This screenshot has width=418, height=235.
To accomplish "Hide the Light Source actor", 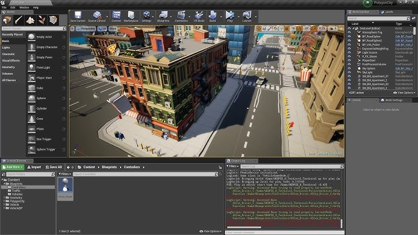I will 349,52.
